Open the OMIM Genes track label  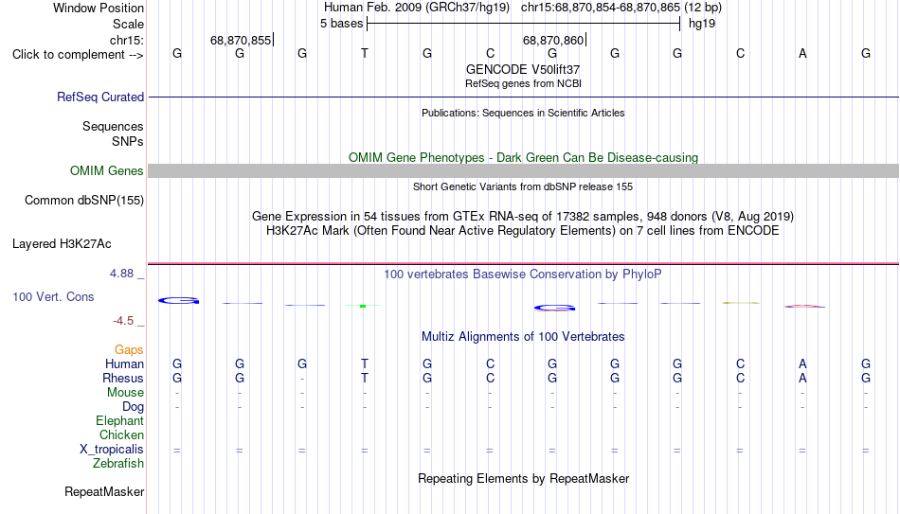(x=107, y=171)
